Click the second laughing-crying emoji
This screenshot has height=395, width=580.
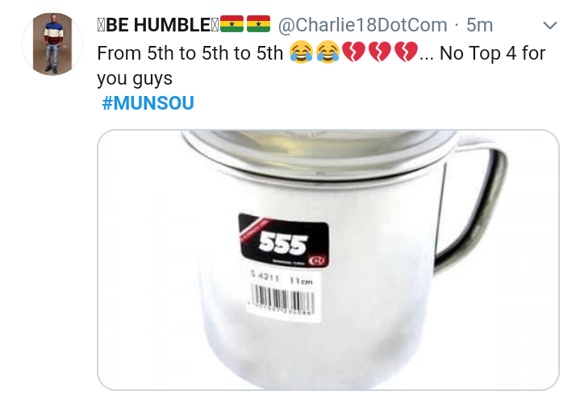tap(328, 52)
